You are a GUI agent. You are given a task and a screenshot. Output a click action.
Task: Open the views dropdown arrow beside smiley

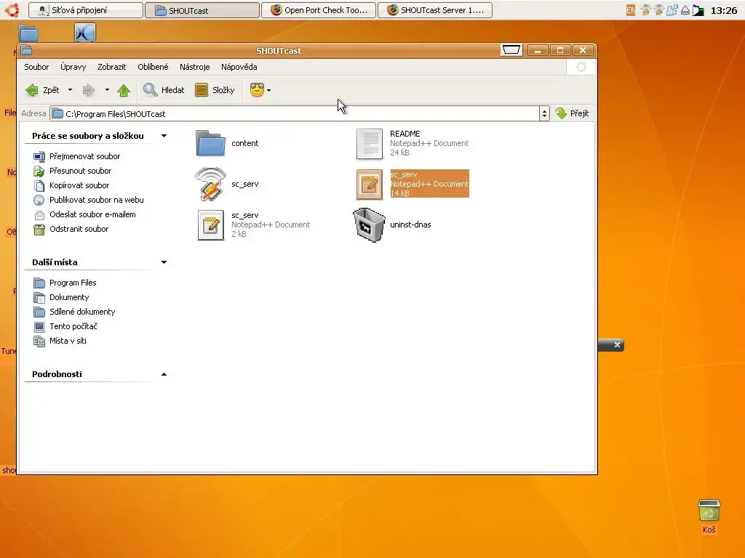point(269,90)
